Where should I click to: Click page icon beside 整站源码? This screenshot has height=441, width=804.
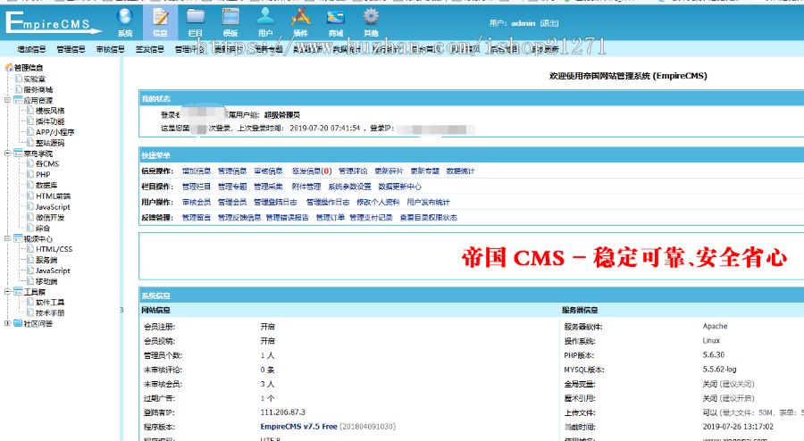click(x=30, y=143)
